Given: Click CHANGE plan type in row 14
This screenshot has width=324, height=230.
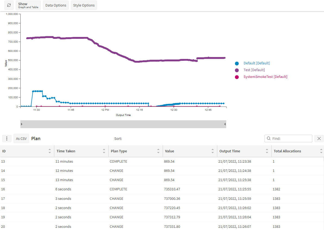Looking at the screenshot, I should pyautogui.click(x=117, y=171).
